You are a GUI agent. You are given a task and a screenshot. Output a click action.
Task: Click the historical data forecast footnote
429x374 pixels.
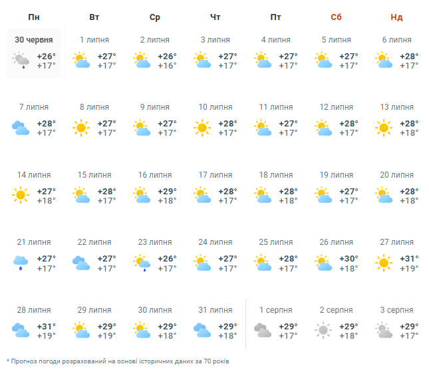[x=116, y=361]
